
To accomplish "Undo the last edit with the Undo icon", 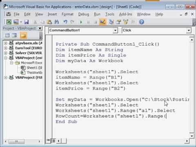I will [x=65, y=22].
